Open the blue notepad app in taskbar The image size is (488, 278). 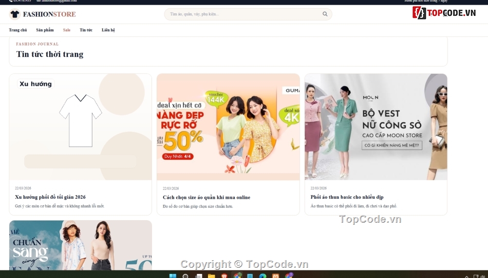coord(250,276)
